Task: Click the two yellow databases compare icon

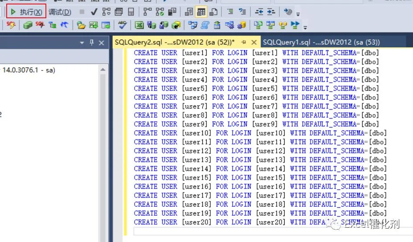Action: (x=283, y=25)
